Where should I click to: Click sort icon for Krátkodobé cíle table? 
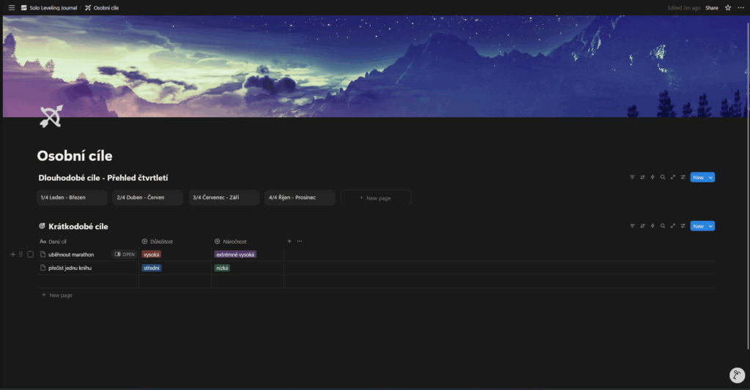pyautogui.click(x=642, y=226)
